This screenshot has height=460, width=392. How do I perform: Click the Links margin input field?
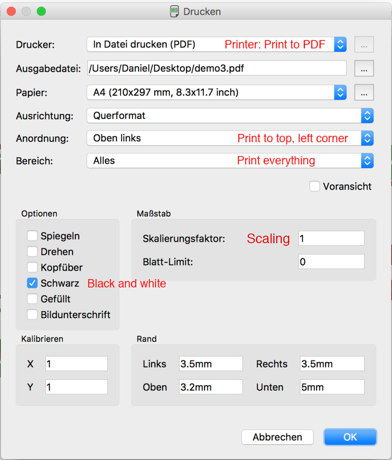[x=211, y=364]
